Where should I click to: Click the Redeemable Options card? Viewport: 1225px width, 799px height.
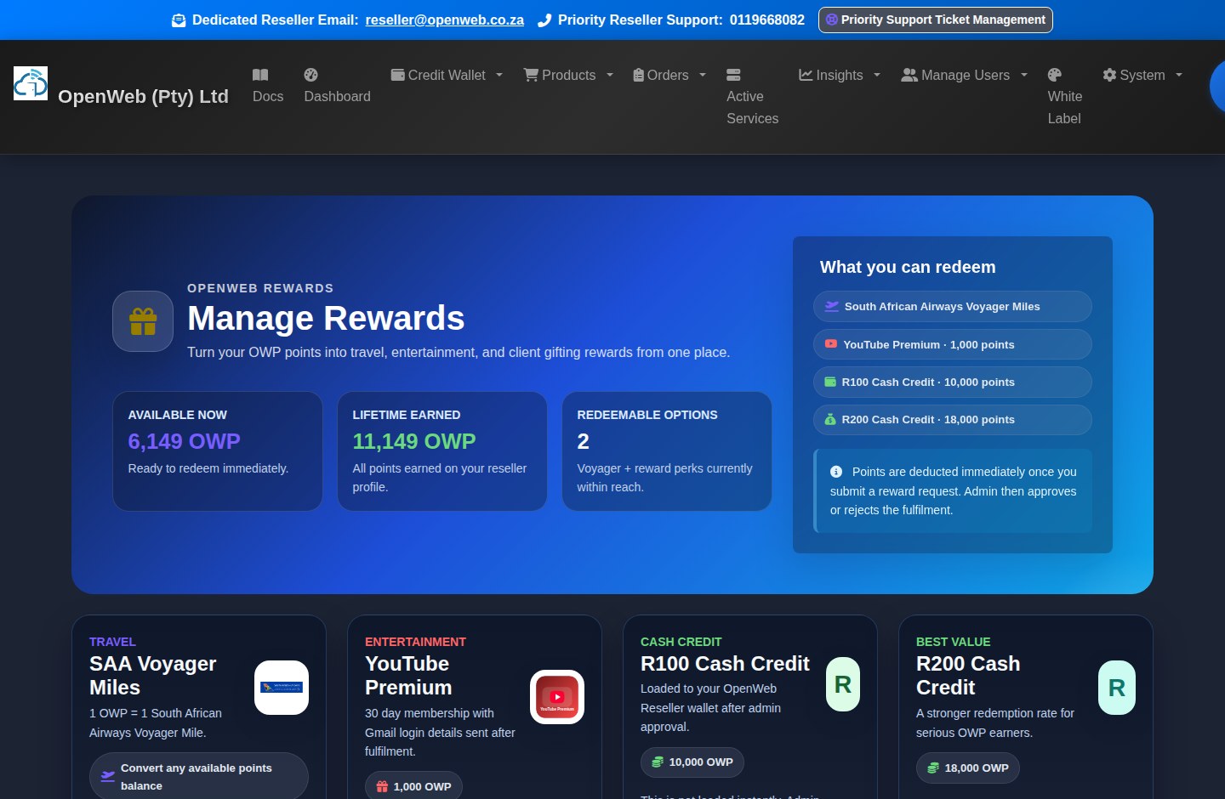click(x=667, y=451)
